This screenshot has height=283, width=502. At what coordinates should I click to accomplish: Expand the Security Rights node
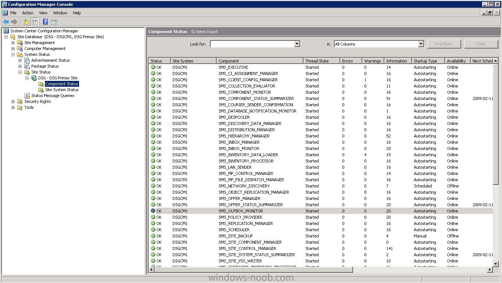tap(13, 101)
